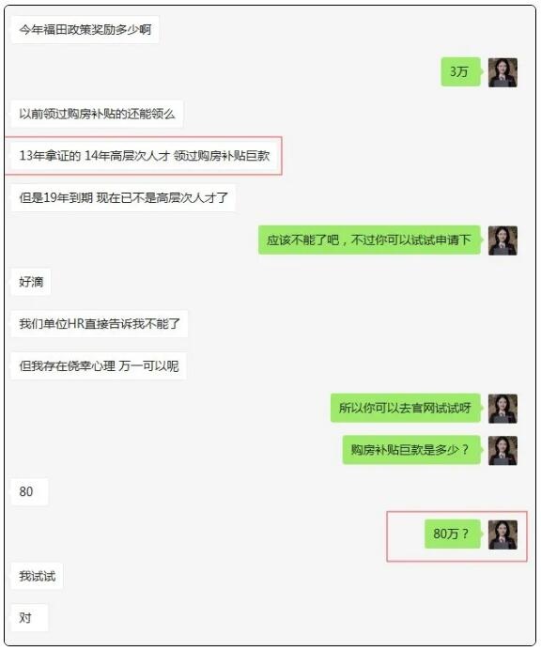Viewport: 541px width, 651px height.
Task: Click the green 应该不能了吧 reply bubble
Action: click(369, 240)
